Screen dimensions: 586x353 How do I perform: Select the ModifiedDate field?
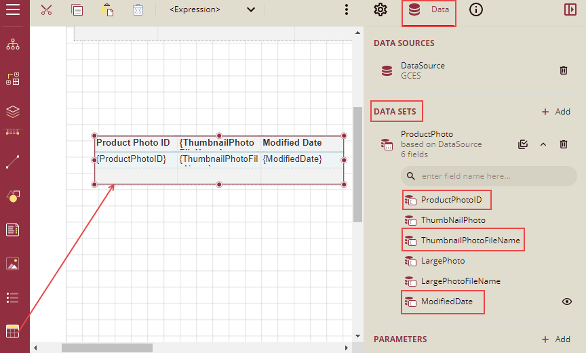coord(438,302)
